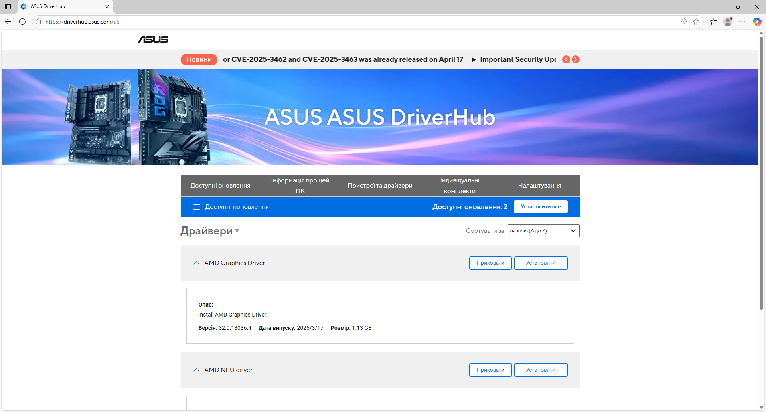Click the Install AMD Graphics Driver description
This screenshot has height=412, width=766.
(x=233, y=315)
